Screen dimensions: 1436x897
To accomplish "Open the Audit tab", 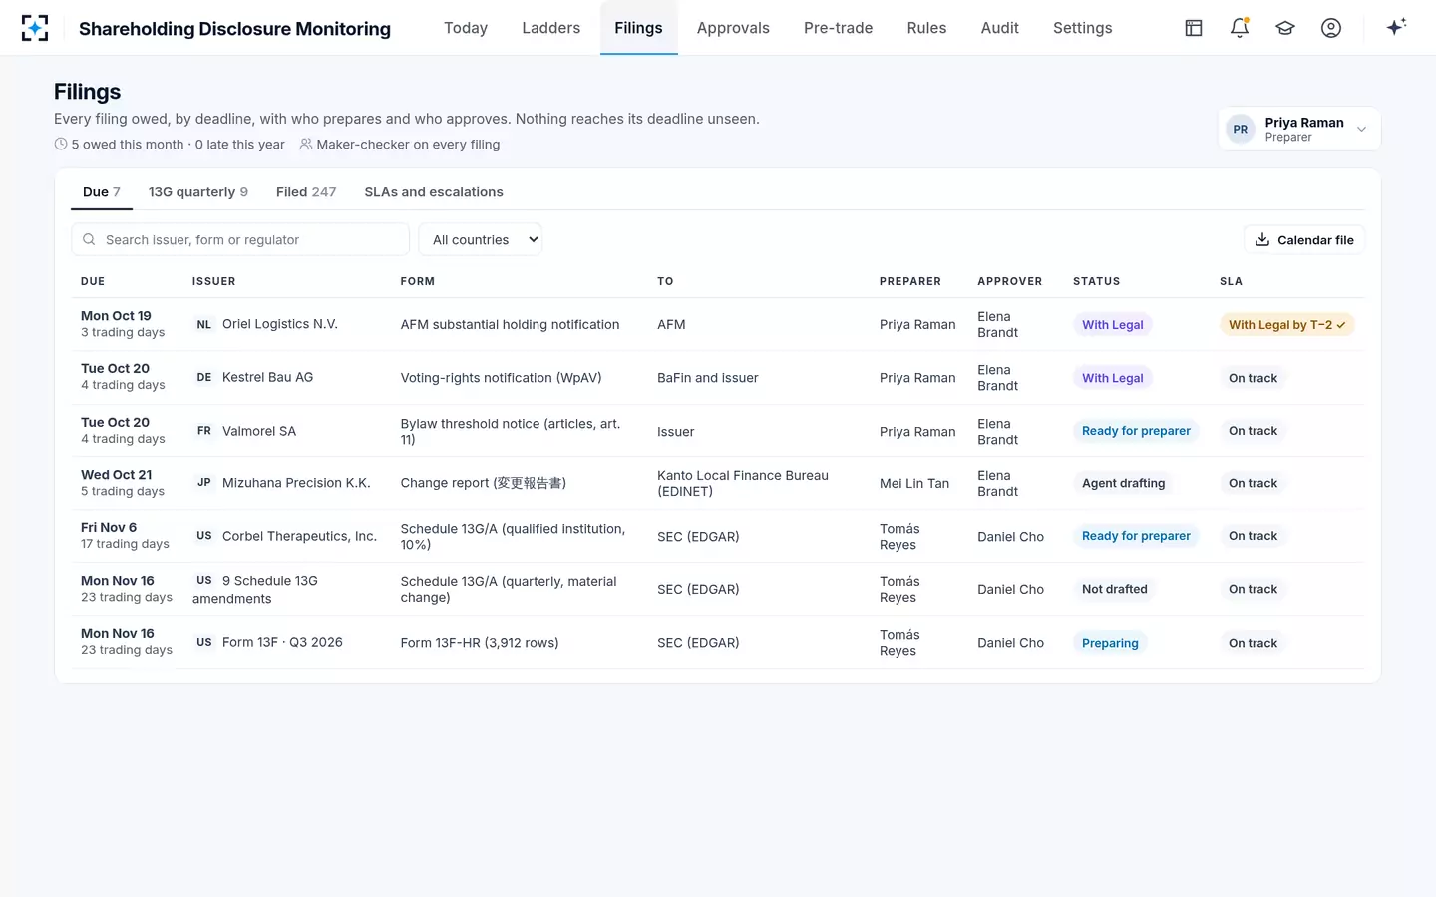I will pyautogui.click(x=1000, y=28).
